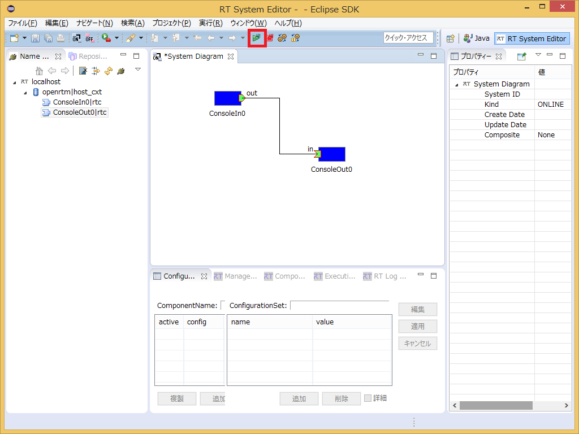Viewport: 579px width, 434px height.
Task: Click the Open Perspective icon
Action: 450,38
